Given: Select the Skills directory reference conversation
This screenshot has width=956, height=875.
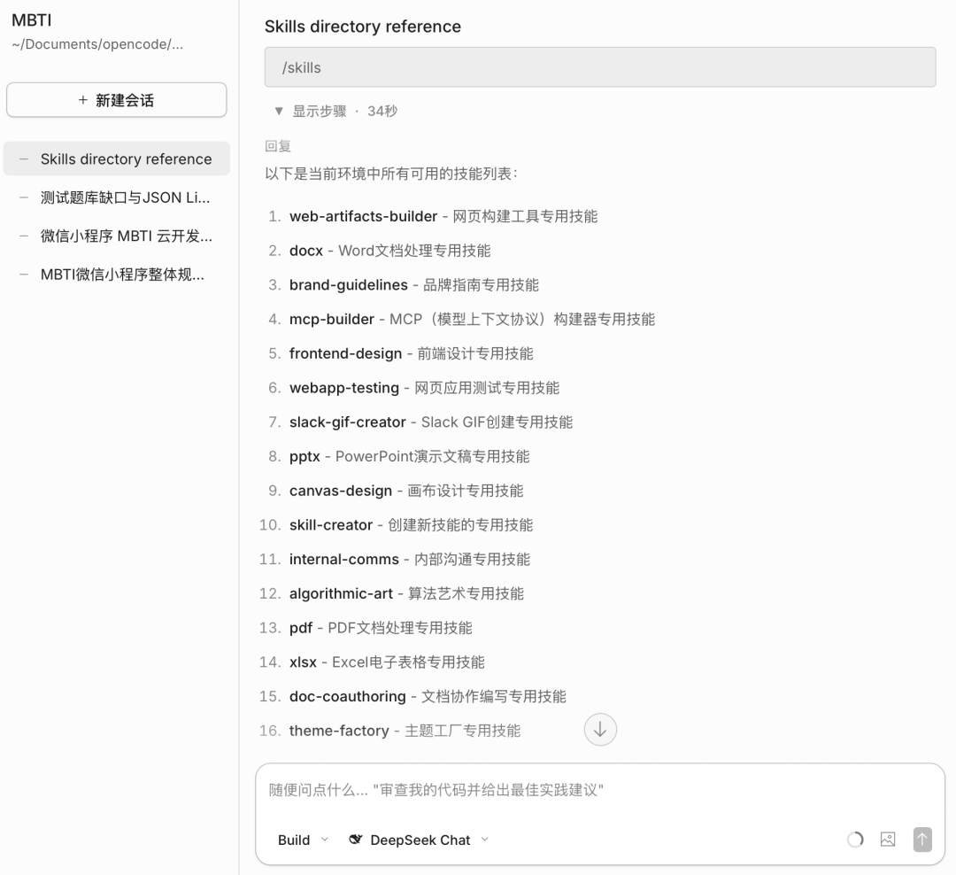Looking at the screenshot, I should pyautogui.click(x=127, y=159).
